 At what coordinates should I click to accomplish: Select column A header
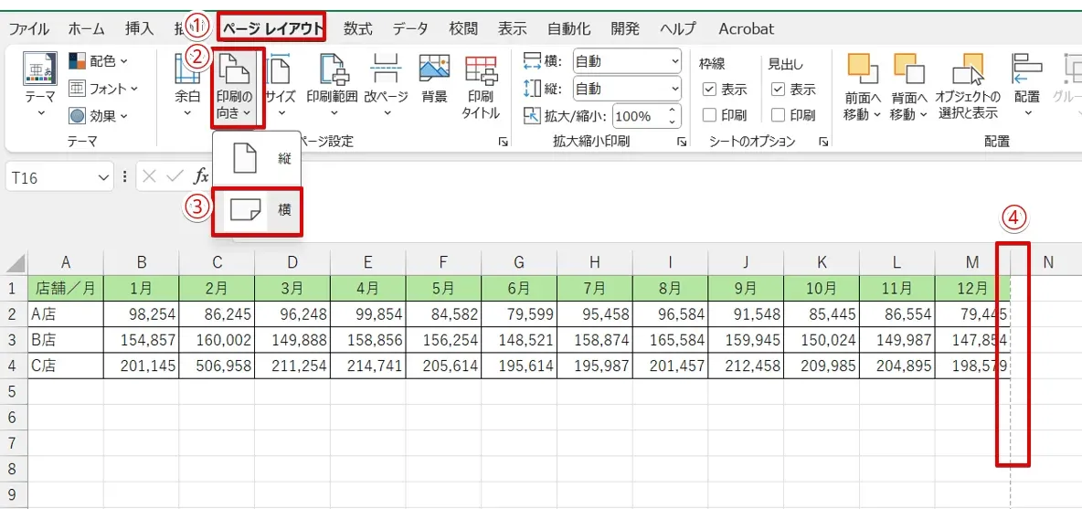[x=66, y=262]
